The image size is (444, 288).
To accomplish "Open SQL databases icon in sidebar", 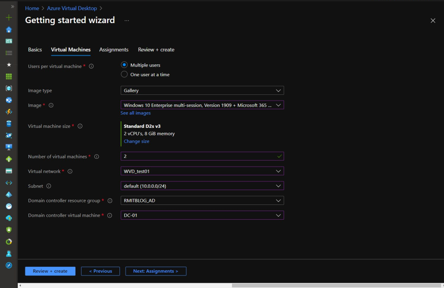I will pos(9,124).
